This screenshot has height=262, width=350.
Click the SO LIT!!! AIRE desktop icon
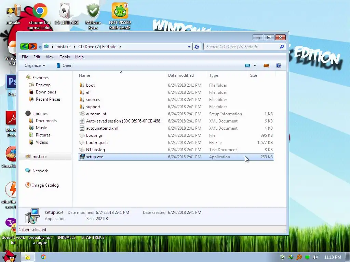coord(67,13)
